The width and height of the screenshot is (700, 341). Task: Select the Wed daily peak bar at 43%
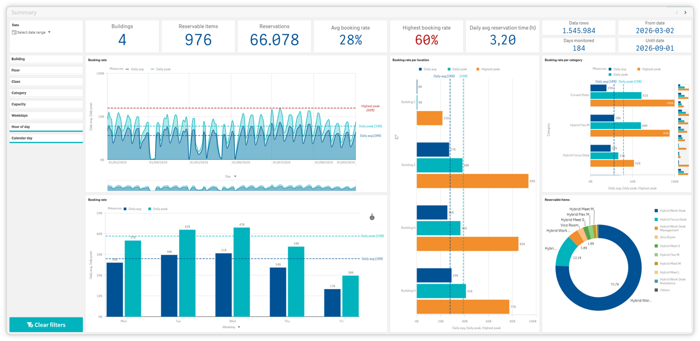coord(242,272)
